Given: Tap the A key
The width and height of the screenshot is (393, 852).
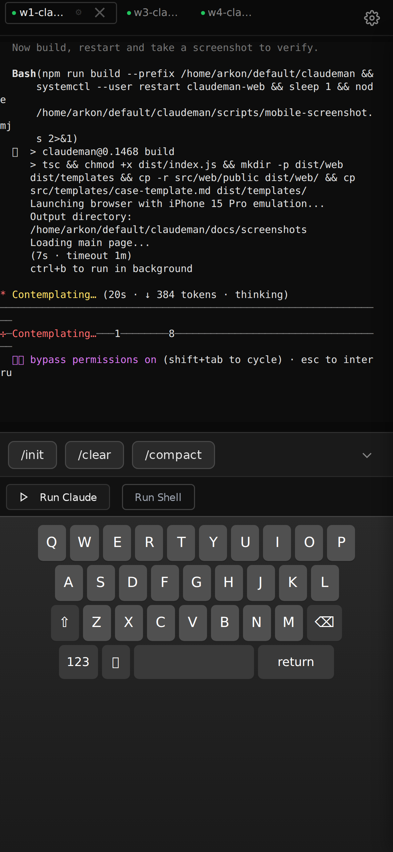Looking at the screenshot, I should pyautogui.click(x=69, y=582).
